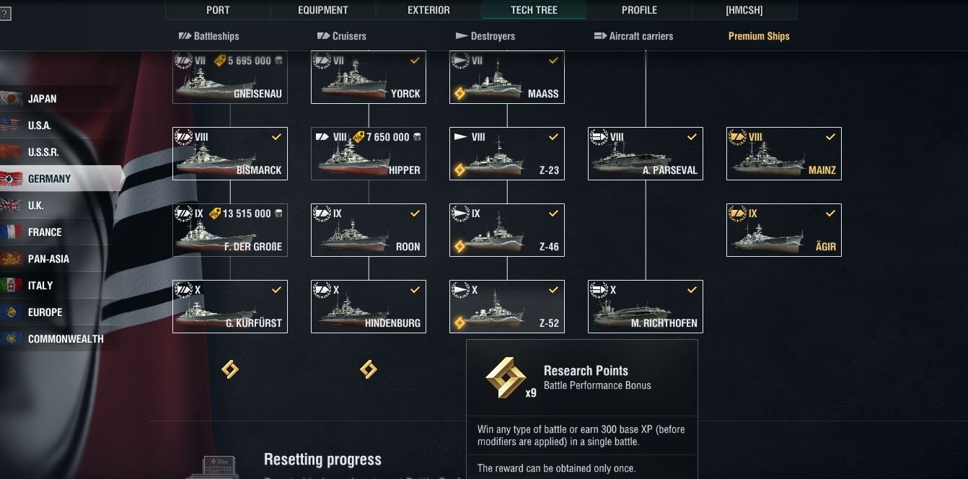Open the Tech Tree tab
The image size is (968, 479).
pyautogui.click(x=534, y=10)
